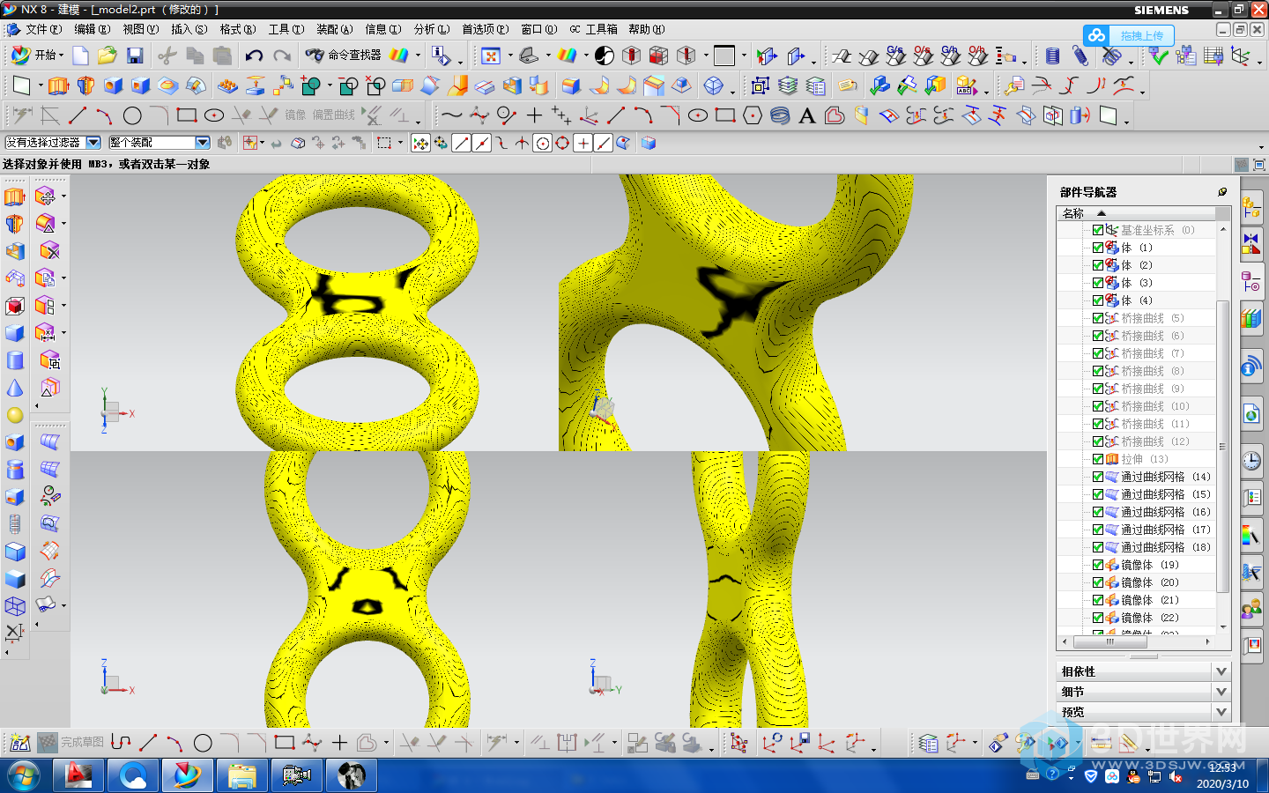Uncheck the 体 (4) checkbox

coord(1098,300)
